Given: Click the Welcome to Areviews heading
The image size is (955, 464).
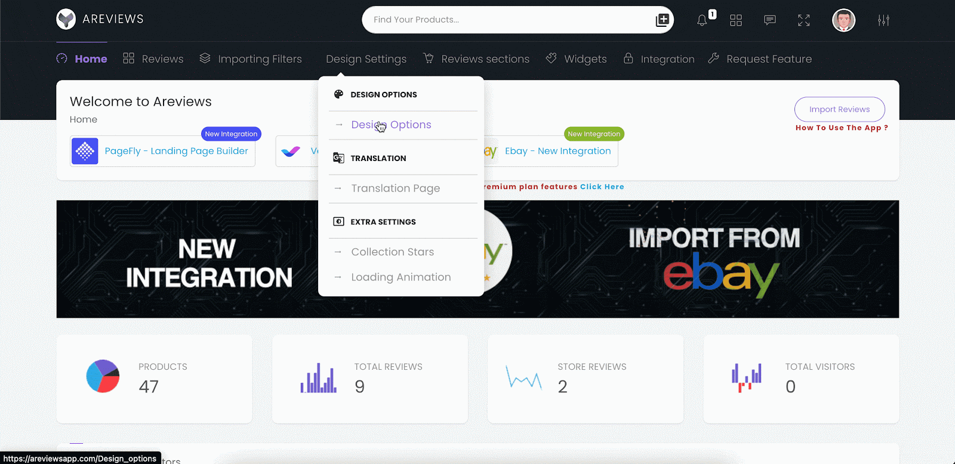Looking at the screenshot, I should (140, 101).
